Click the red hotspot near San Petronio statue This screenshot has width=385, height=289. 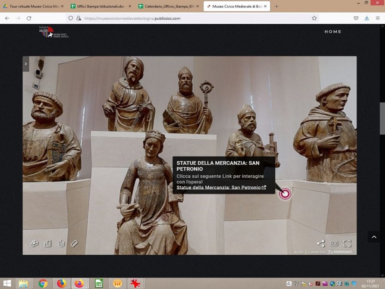(285, 193)
